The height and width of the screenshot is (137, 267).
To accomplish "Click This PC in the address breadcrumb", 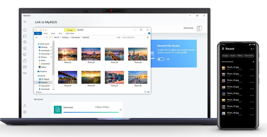I will point(57,37).
